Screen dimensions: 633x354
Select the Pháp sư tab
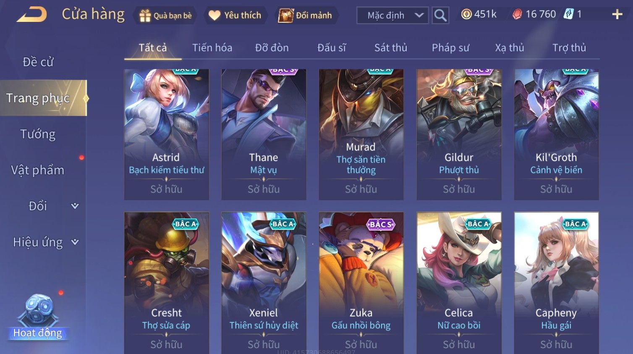point(450,48)
